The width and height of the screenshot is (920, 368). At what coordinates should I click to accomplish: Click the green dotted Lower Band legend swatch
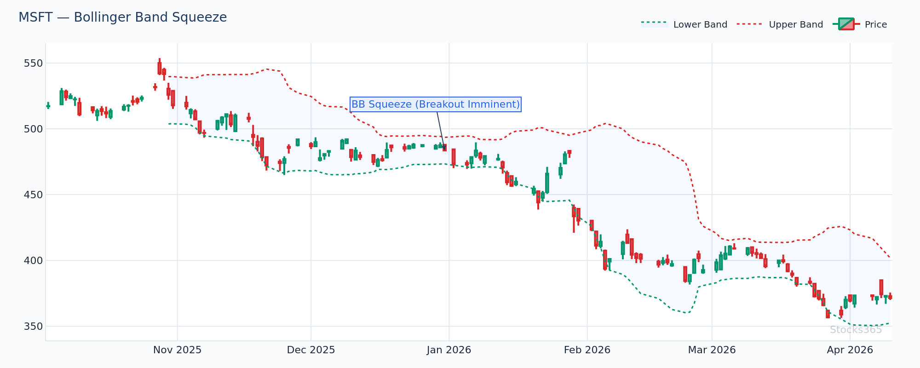(x=655, y=23)
